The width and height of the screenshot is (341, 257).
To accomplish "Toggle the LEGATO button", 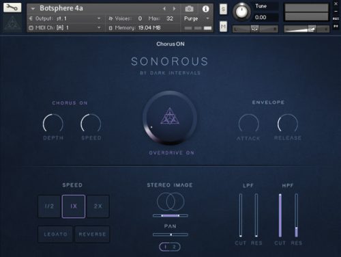I will 55,234.
